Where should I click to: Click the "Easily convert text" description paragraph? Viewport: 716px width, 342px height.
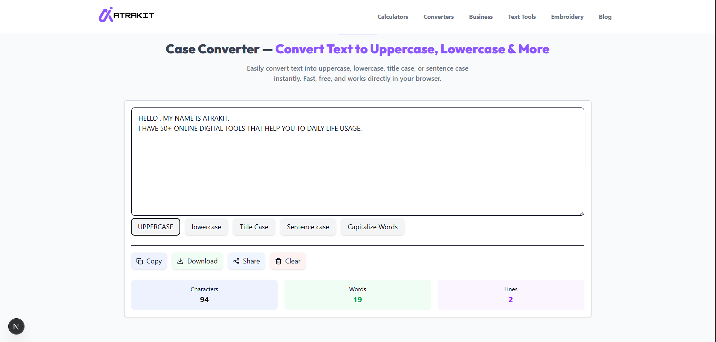click(357, 73)
